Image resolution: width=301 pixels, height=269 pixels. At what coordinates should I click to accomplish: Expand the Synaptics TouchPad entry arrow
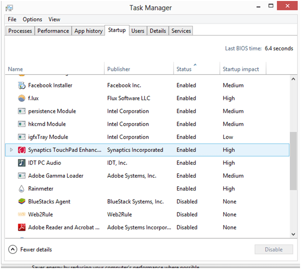tap(12, 150)
